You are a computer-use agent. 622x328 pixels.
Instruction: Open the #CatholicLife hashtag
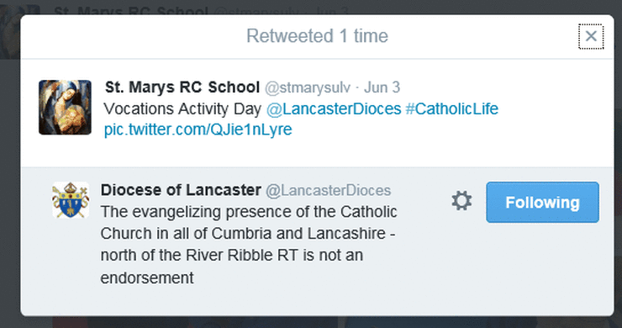pos(452,108)
